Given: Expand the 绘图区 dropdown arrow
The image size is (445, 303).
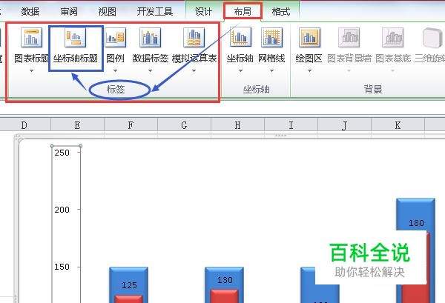Looking at the screenshot, I should pyautogui.click(x=309, y=70).
